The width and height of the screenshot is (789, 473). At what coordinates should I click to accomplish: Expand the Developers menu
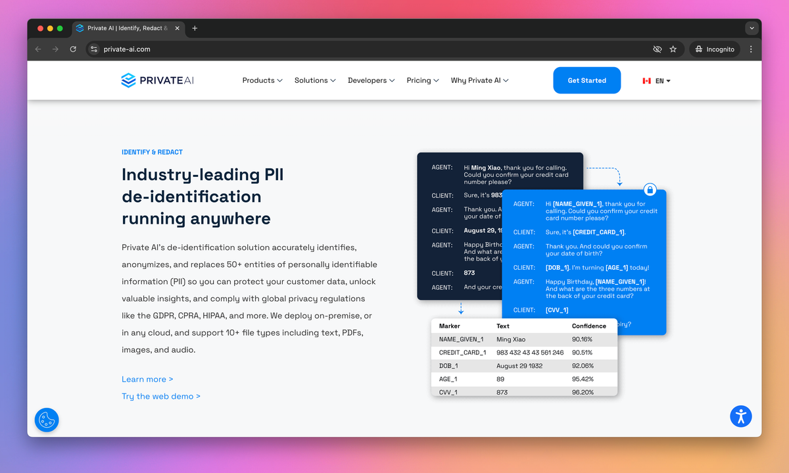point(371,80)
